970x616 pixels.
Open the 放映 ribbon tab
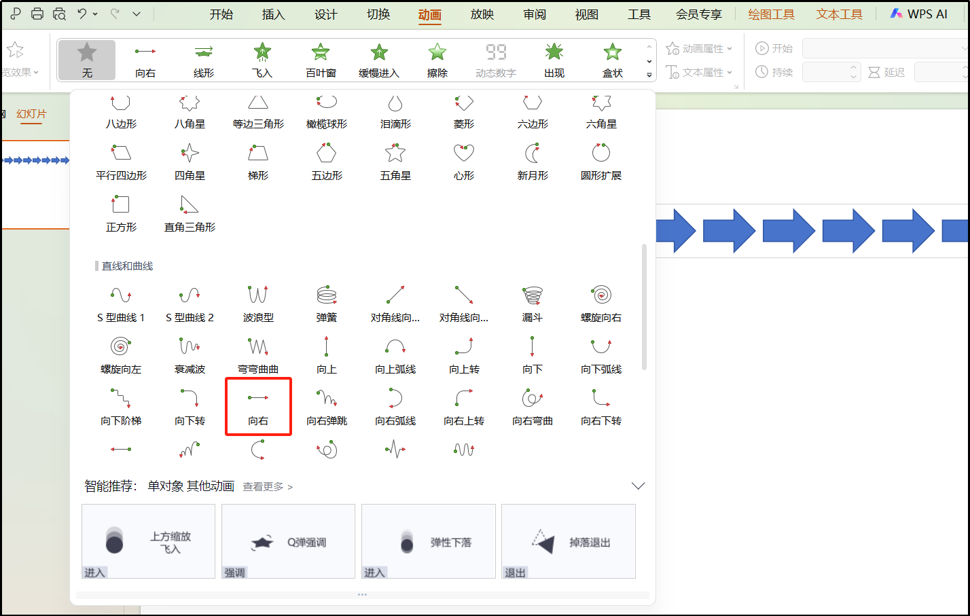point(482,14)
